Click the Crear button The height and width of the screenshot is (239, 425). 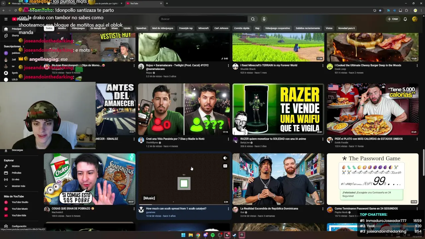[393, 19]
